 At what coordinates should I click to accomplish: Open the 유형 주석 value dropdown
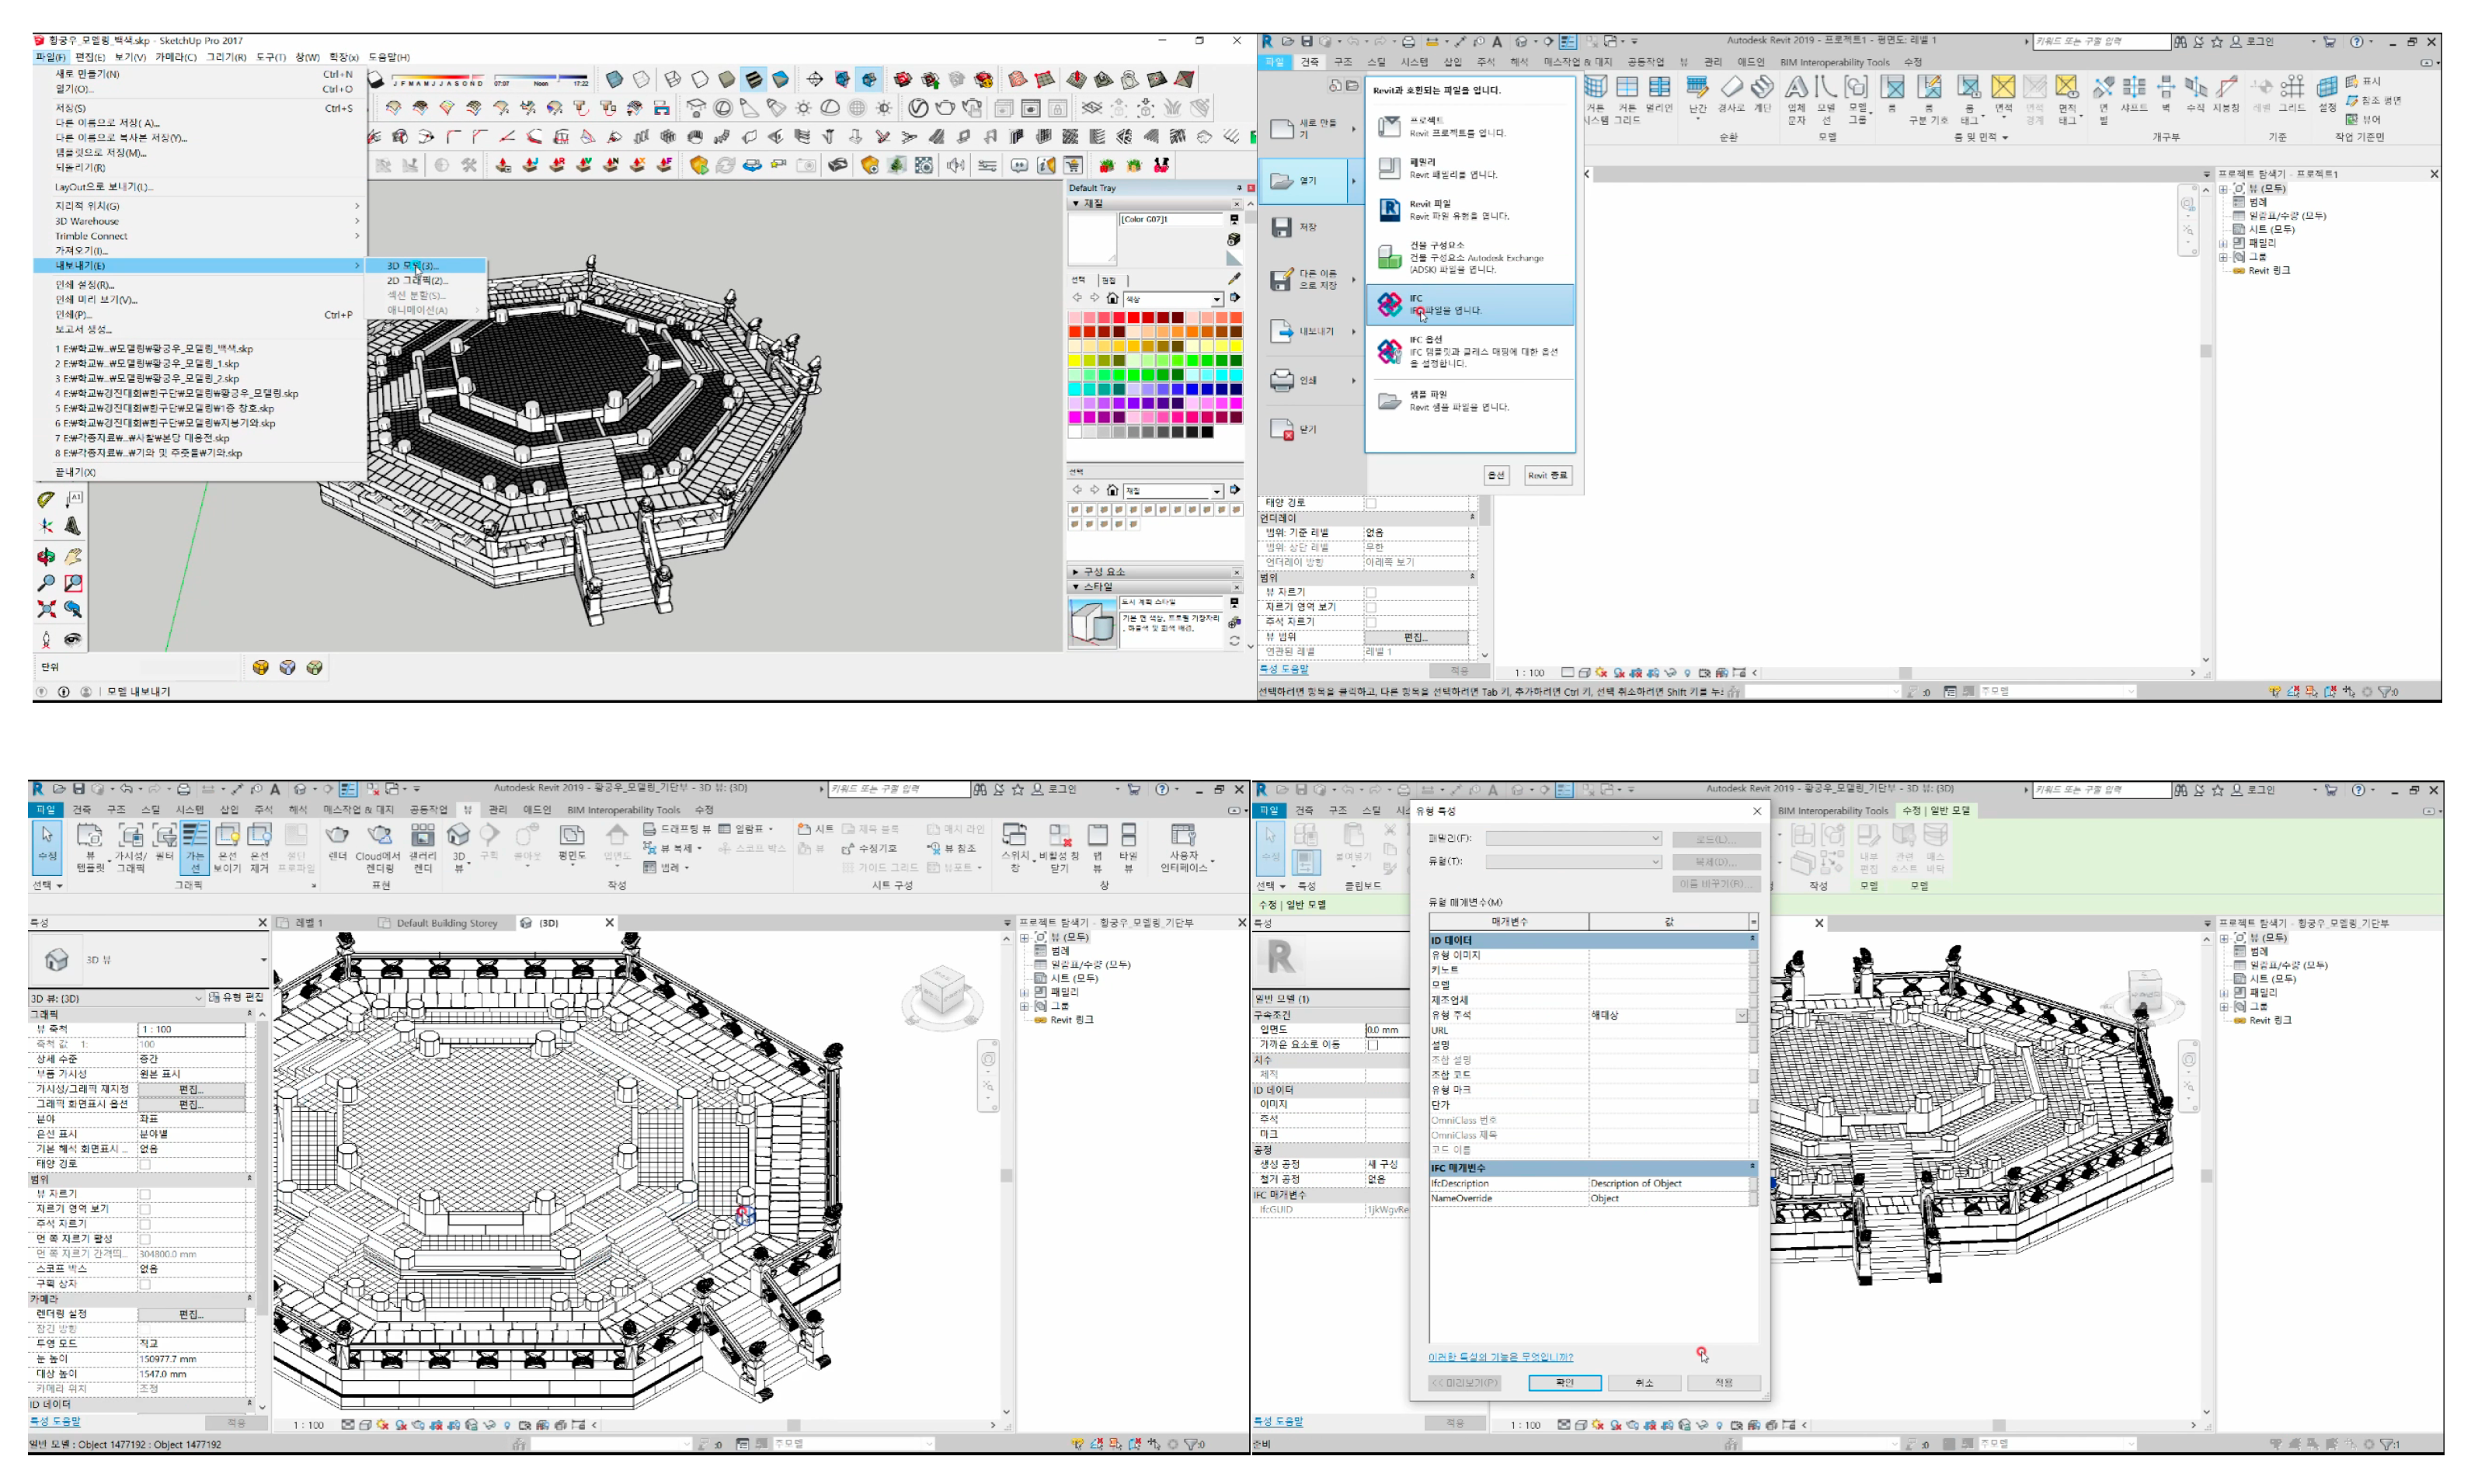pos(1741,1016)
